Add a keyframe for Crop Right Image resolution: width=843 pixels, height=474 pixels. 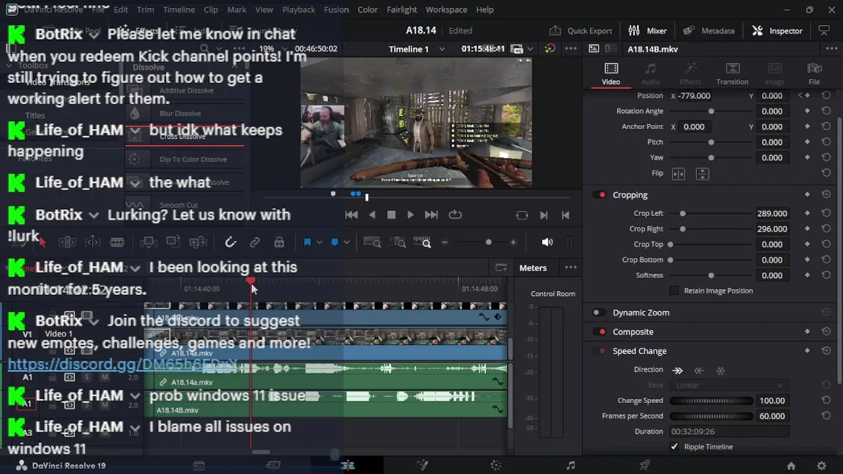[x=807, y=229]
